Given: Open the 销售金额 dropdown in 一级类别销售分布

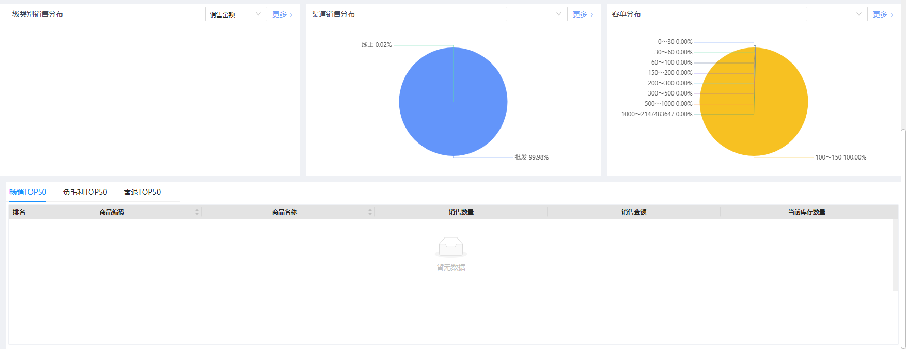Looking at the screenshot, I should [x=236, y=14].
